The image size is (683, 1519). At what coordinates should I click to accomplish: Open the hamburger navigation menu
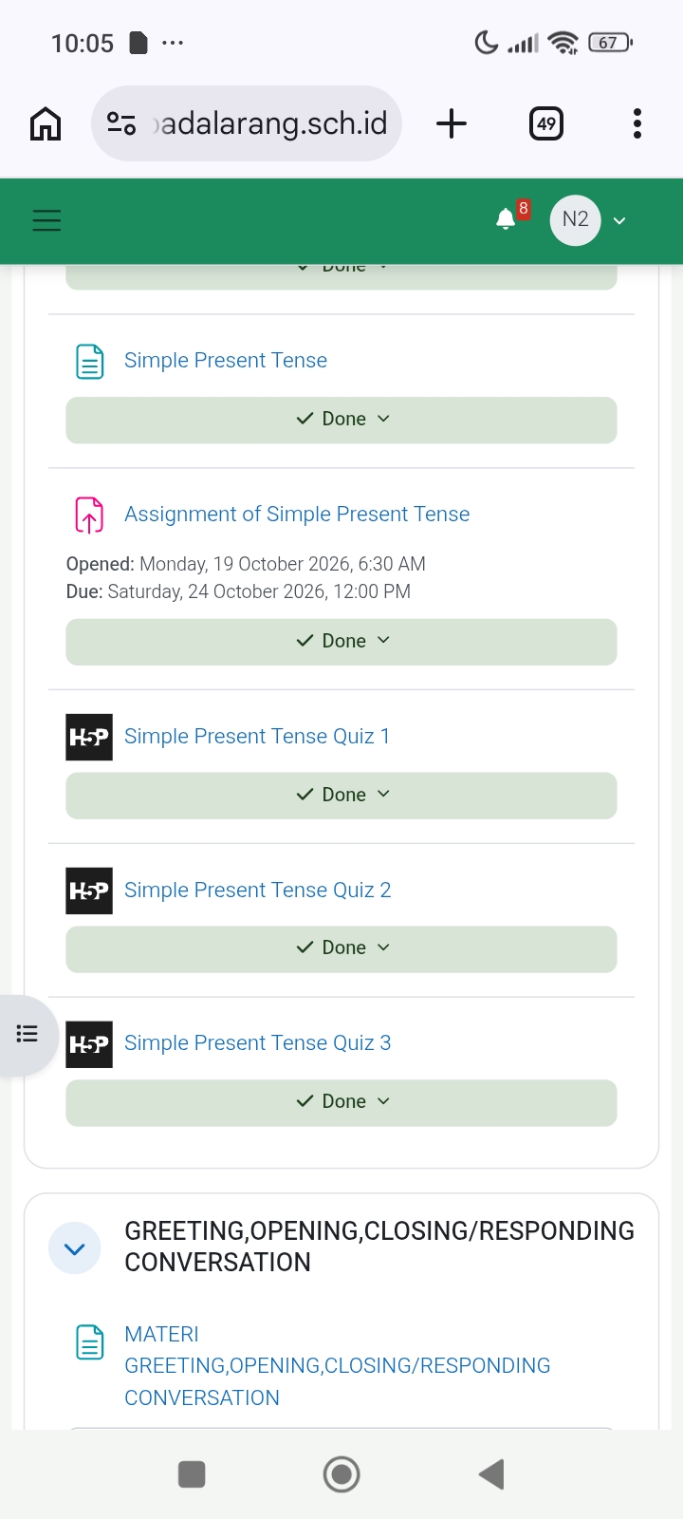(46, 220)
